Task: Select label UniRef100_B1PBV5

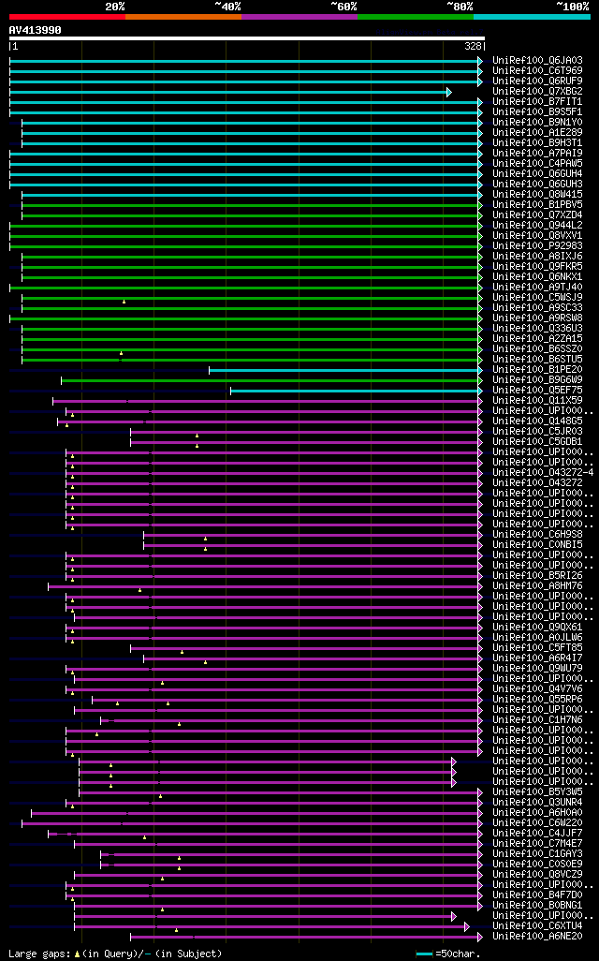Action: [x=537, y=205]
